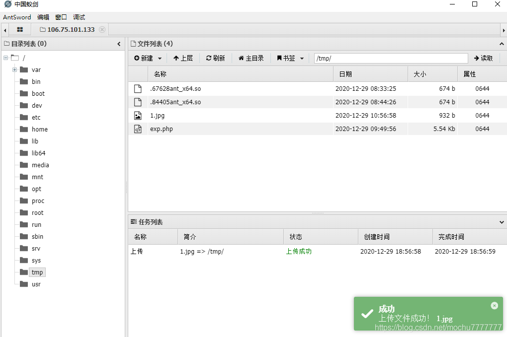The image size is (507, 337).
Task: Select the etc folder in the tree
Action: (x=36, y=118)
